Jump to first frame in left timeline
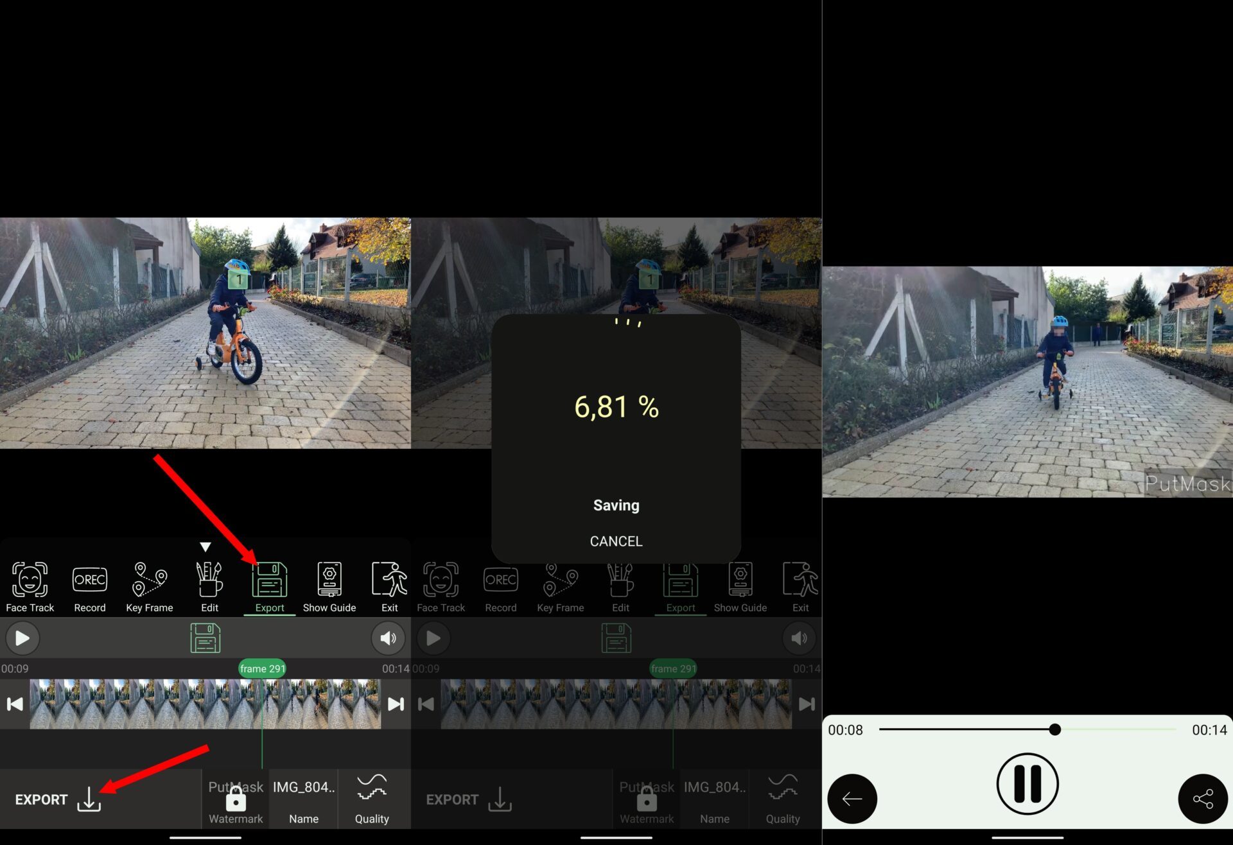This screenshot has width=1233, height=845. [15, 704]
